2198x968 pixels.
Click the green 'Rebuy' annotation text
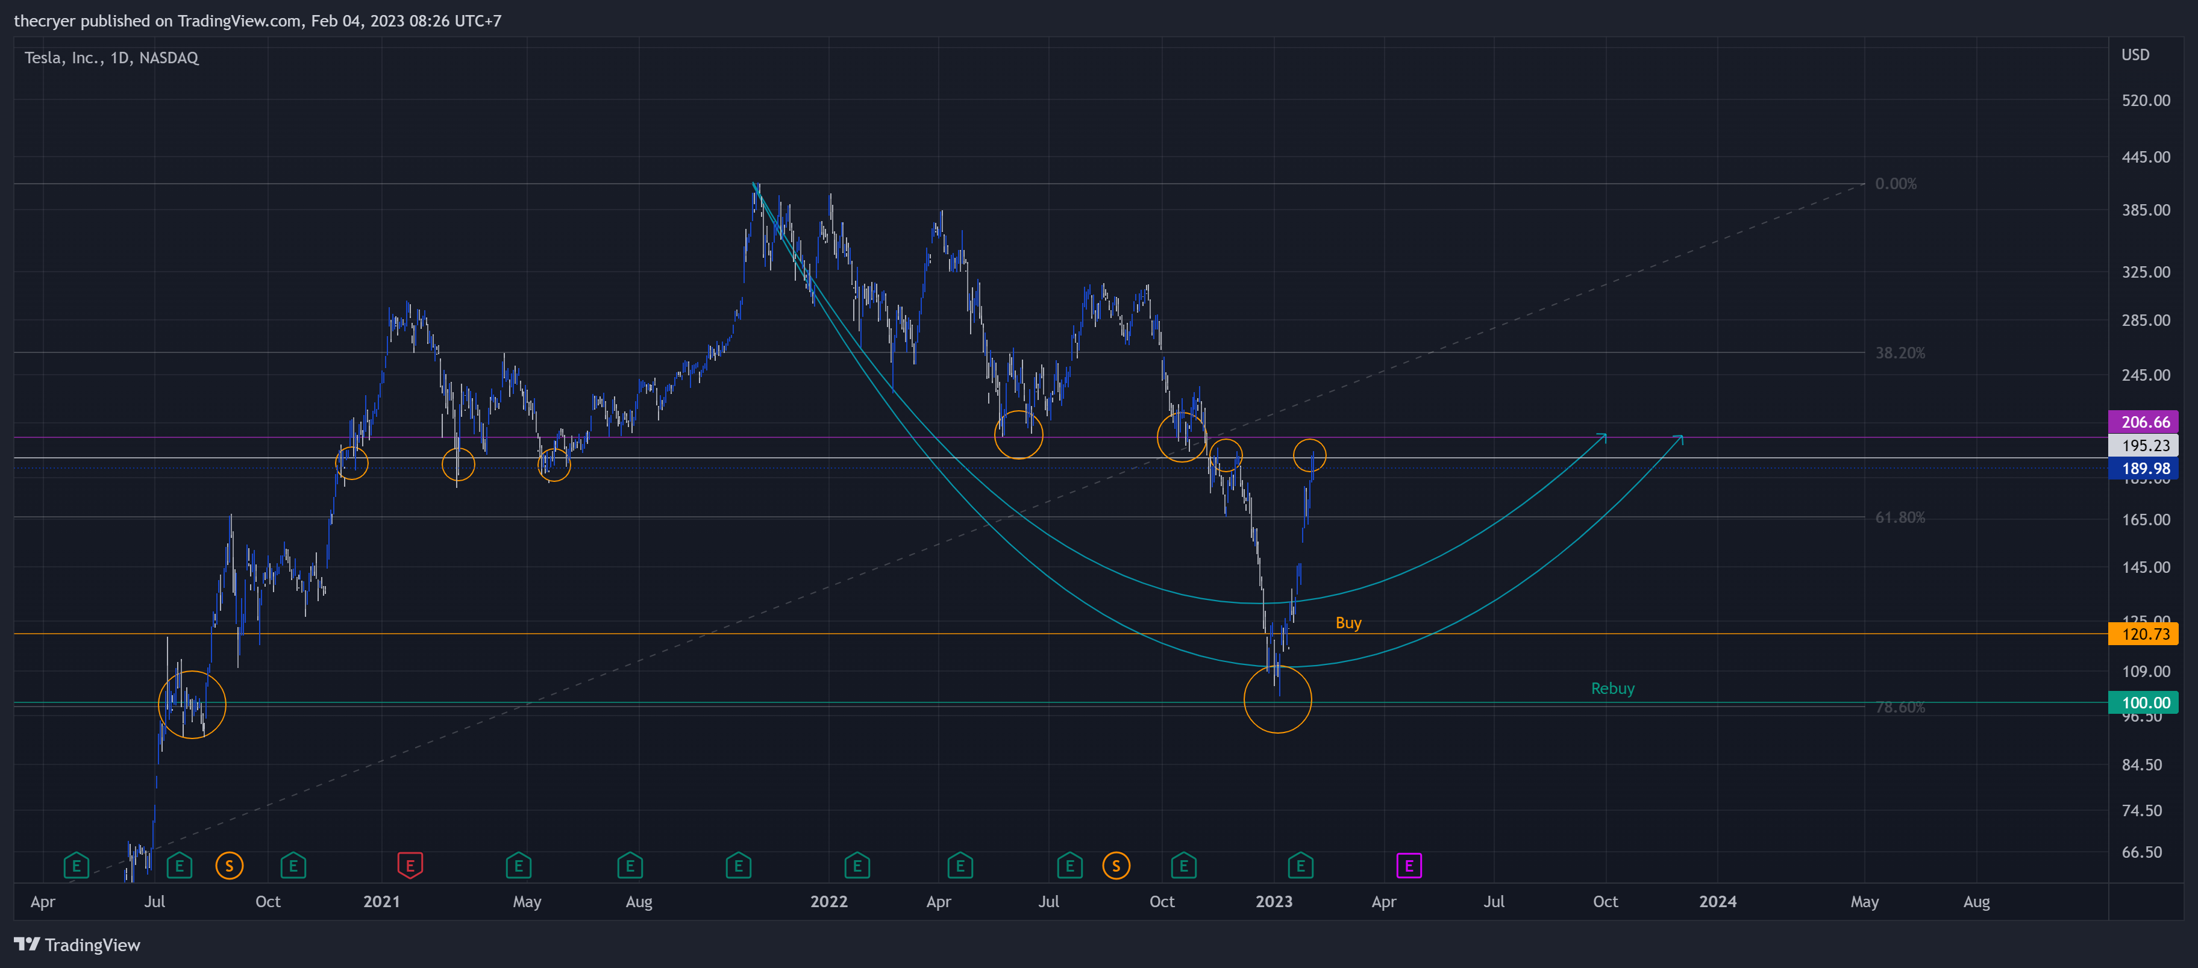click(1613, 689)
